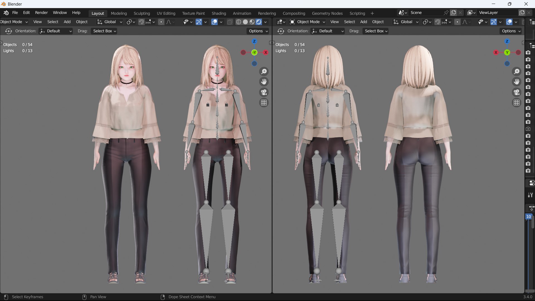Toggle snapping magnet in left viewport
This screenshot has height=301, width=535.
point(142,22)
